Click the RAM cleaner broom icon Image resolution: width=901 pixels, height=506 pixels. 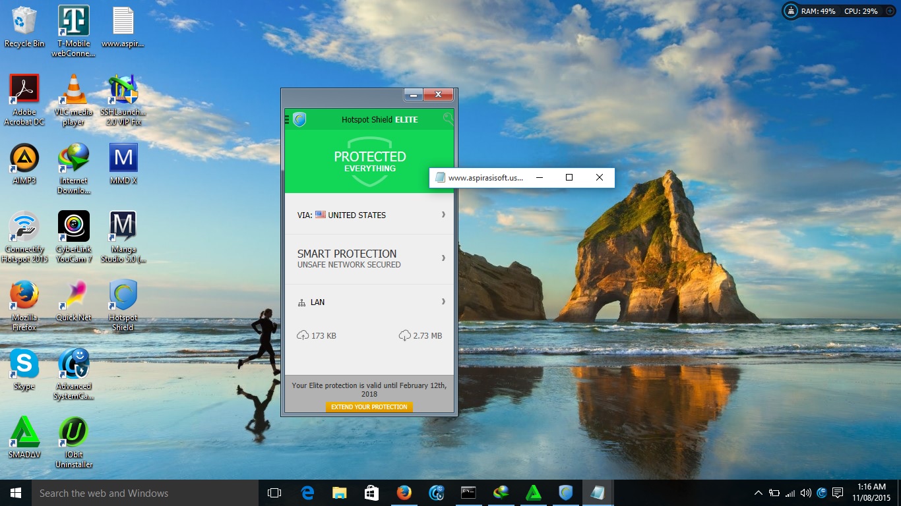click(x=791, y=11)
